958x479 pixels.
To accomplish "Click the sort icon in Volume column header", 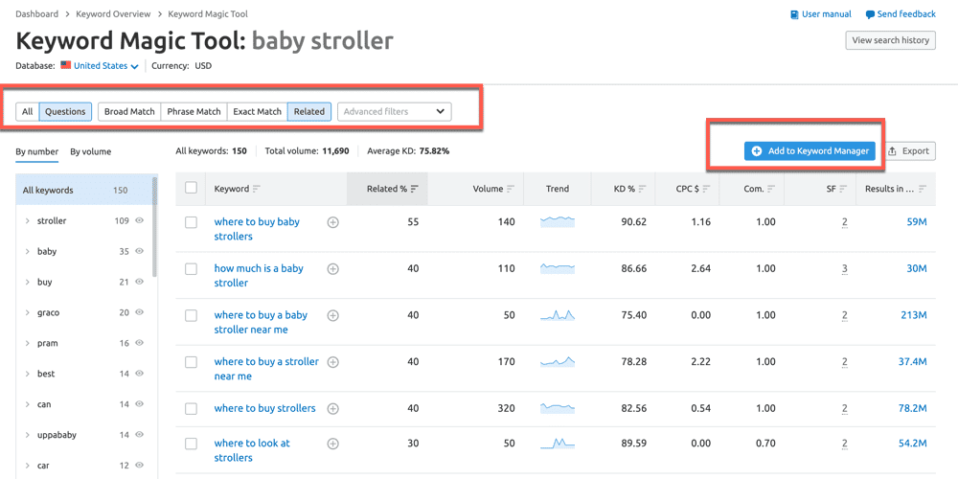I will [x=511, y=189].
